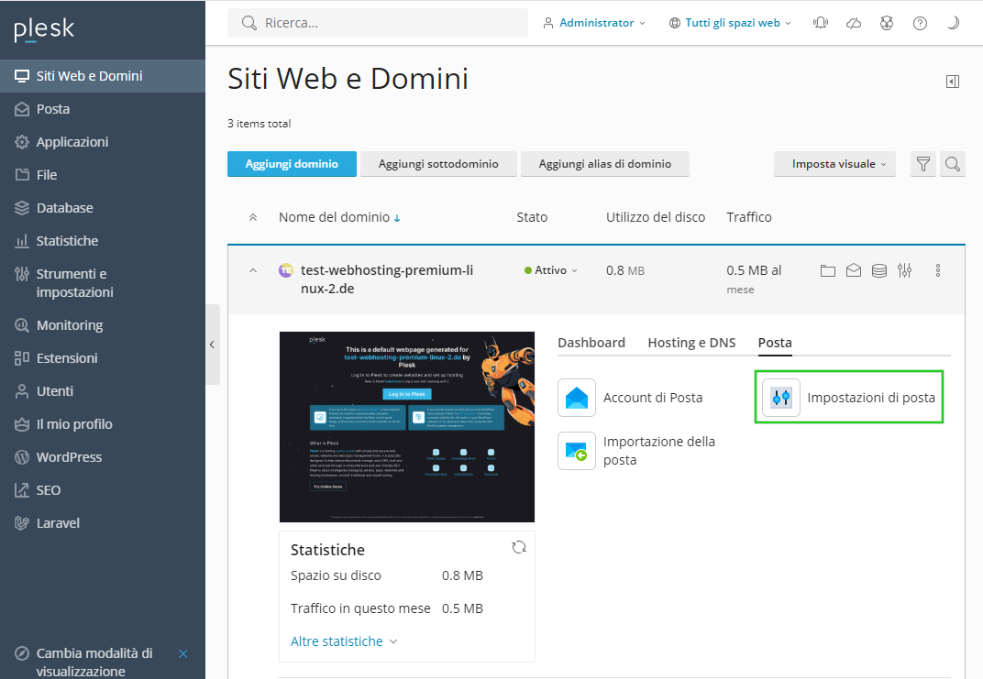Viewport: 983px width, 679px height.
Task: Open Estensioni sidebar item
Action: 102,358
